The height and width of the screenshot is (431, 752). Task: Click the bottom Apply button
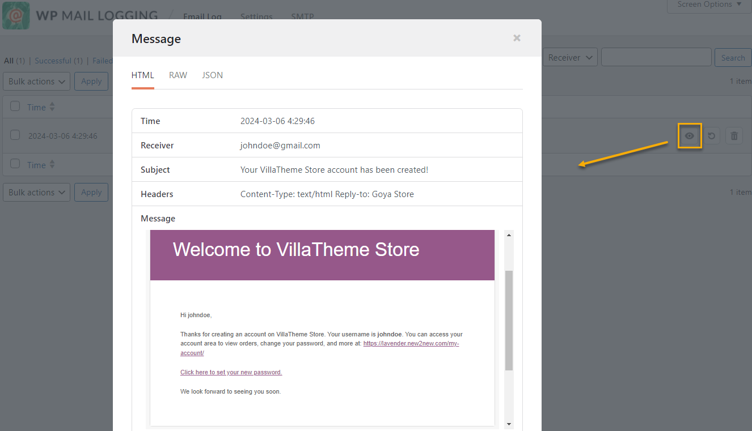(91, 193)
